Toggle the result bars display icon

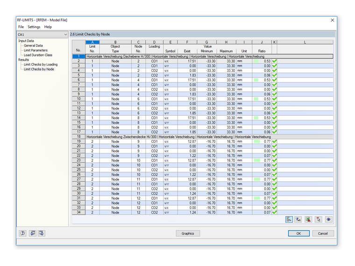coord(289,219)
